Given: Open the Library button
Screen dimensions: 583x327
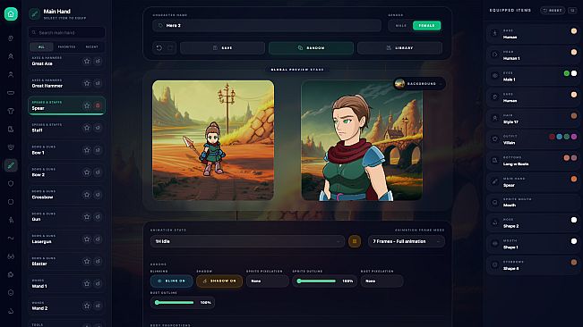Looking at the screenshot, I should coord(399,48).
